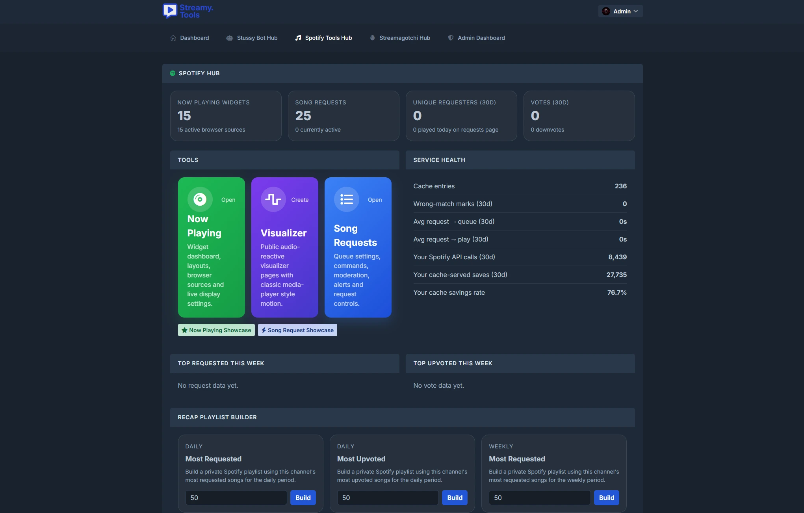Click the Votes (30d) stat card

click(579, 116)
